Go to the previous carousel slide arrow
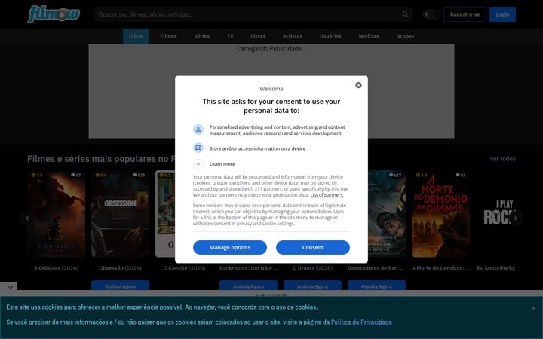Image resolution: width=543 pixels, height=339 pixels. (27, 218)
